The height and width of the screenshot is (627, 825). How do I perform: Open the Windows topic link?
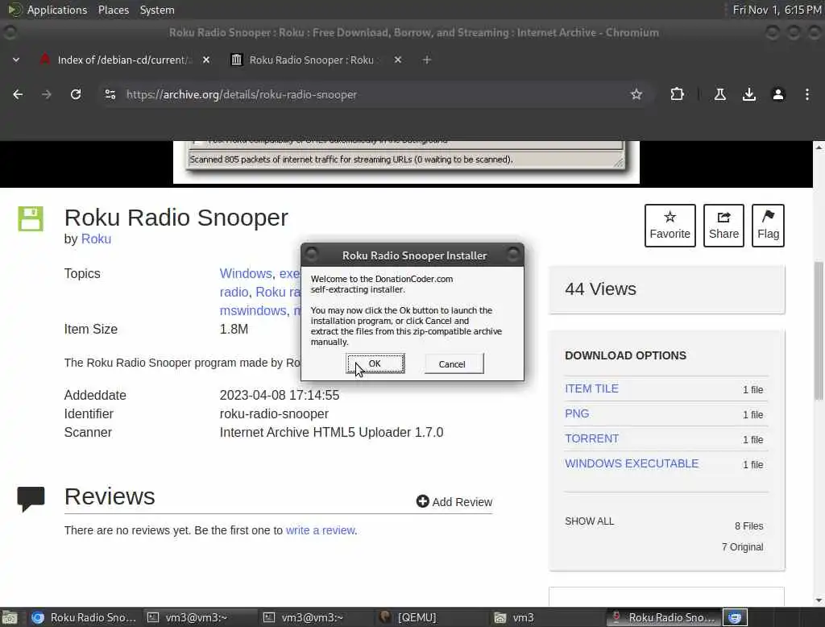coord(246,274)
